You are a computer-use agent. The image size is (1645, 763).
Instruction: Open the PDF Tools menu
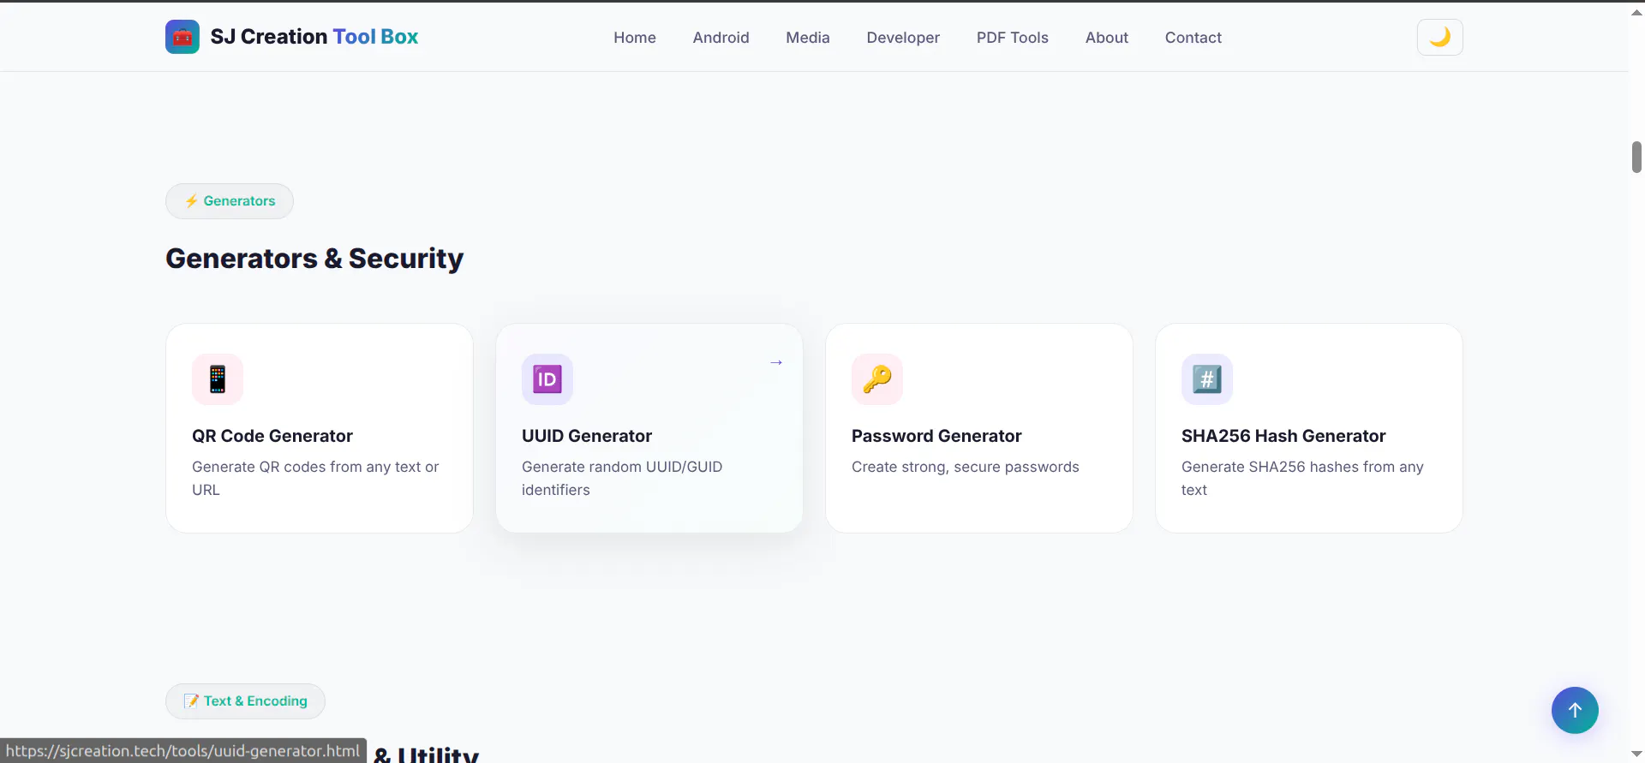pos(1013,38)
